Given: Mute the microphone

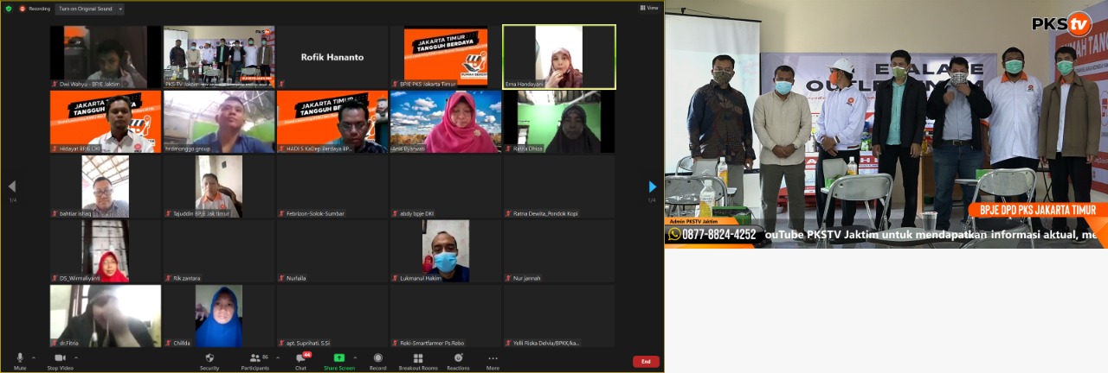Looking at the screenshot, I should [20, 358].
